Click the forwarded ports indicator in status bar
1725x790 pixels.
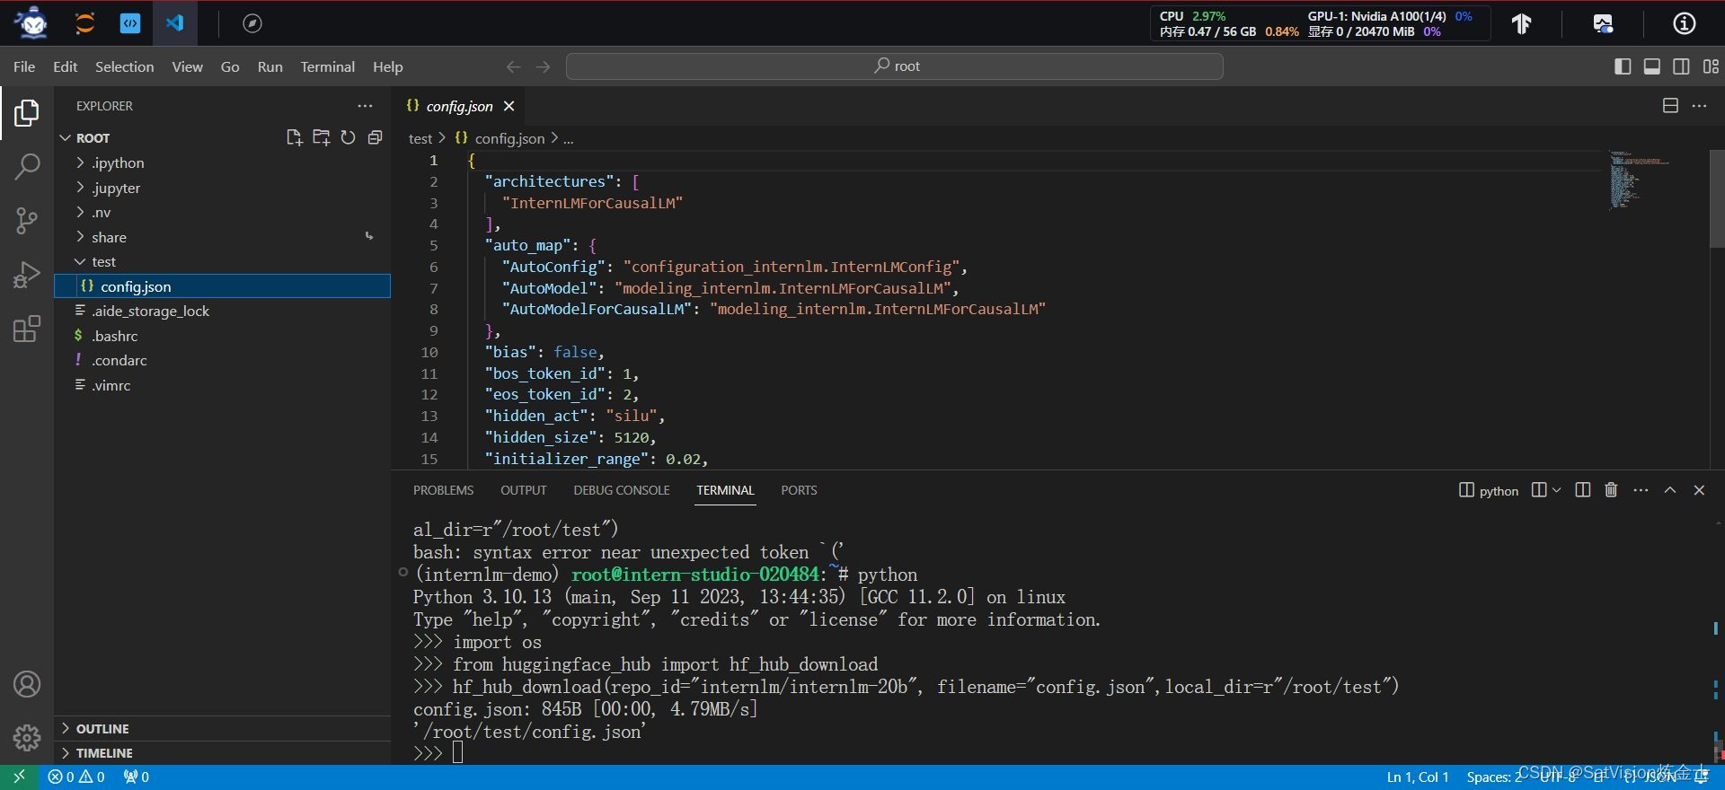click(x=137, y=777)
